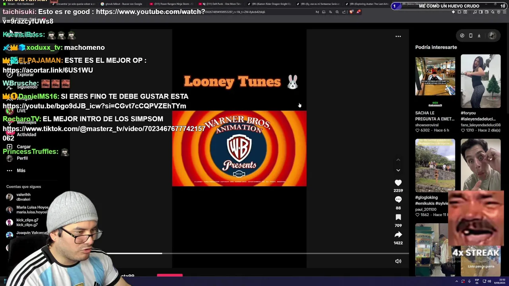This screenshot has width=509, height=286.
Task: Click 'Podría interesarte' heading
Action: click(x=436, y=47)
